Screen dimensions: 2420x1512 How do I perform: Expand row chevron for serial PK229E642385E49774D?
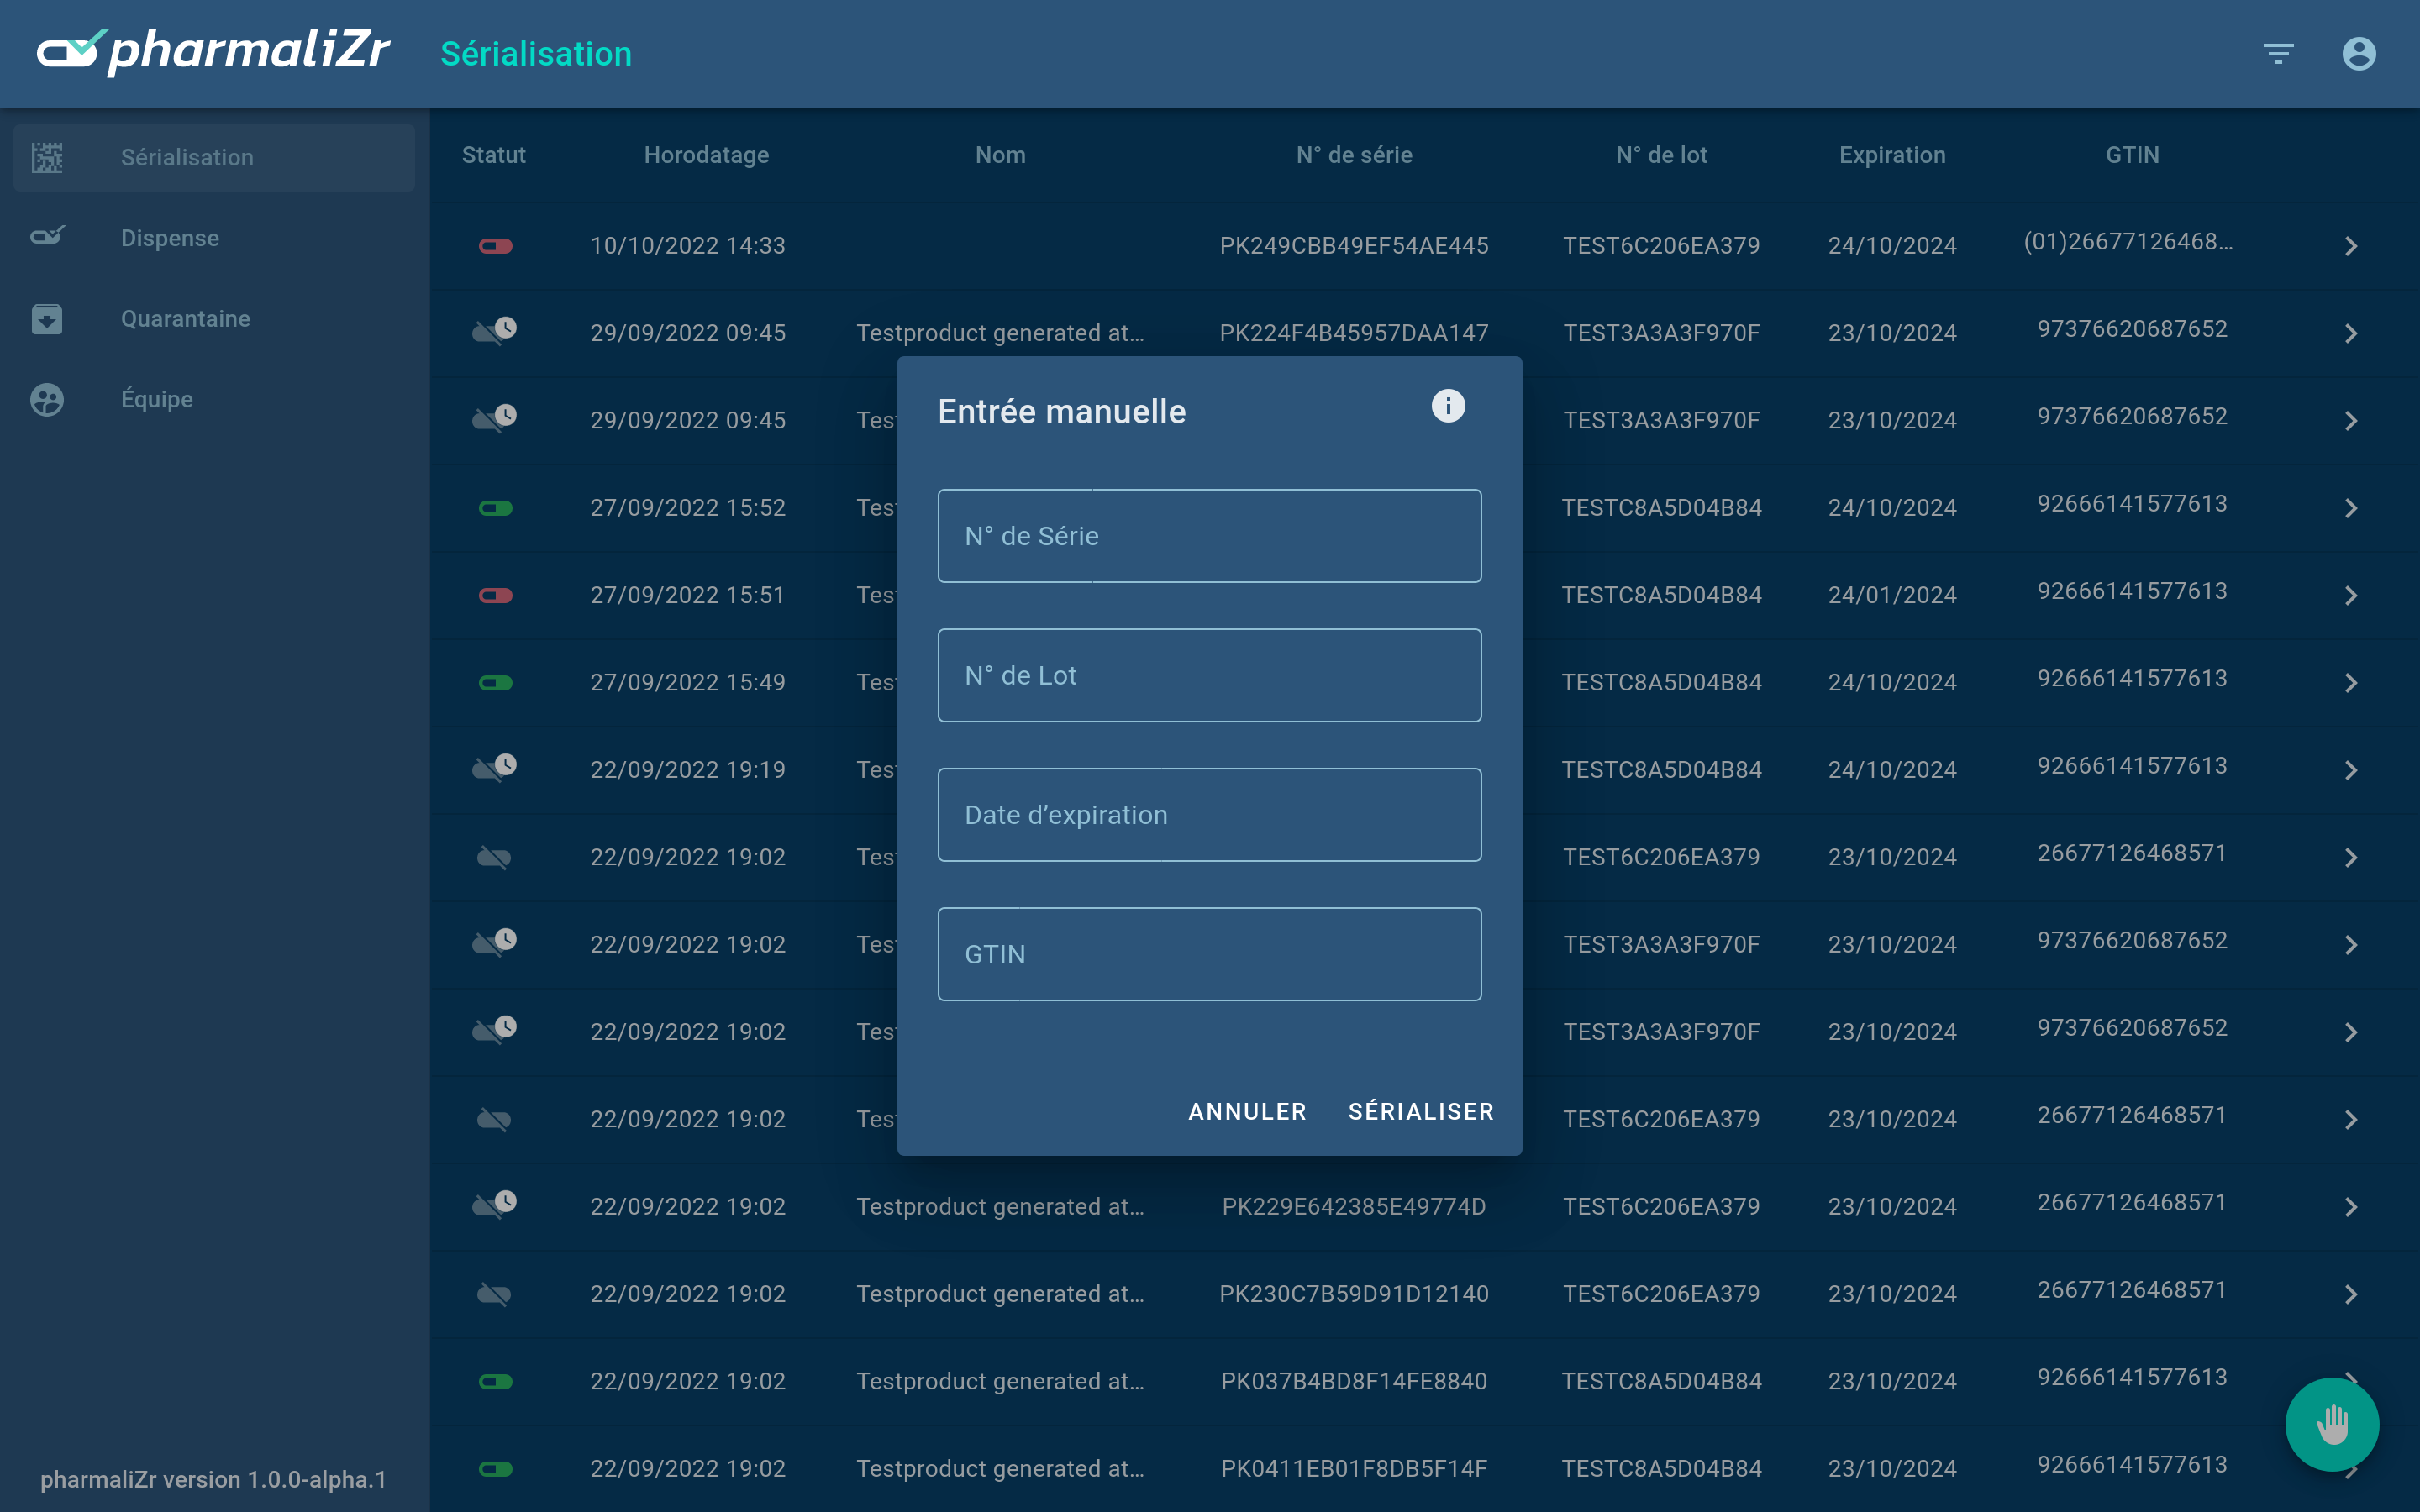tap(2350, 1207)
